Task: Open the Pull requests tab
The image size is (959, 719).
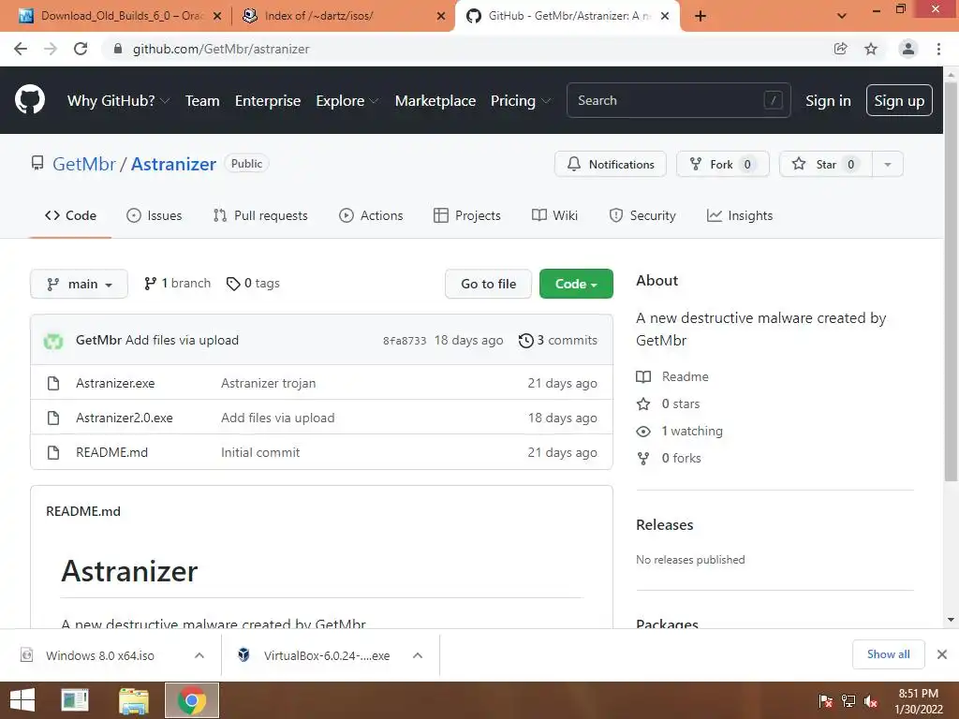Action: coord(260,216)
